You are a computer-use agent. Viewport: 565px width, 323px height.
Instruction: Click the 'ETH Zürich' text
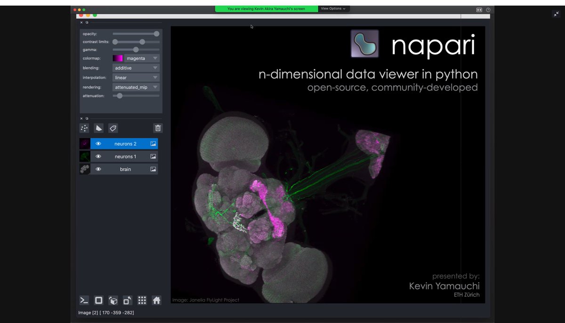point(467,295)
